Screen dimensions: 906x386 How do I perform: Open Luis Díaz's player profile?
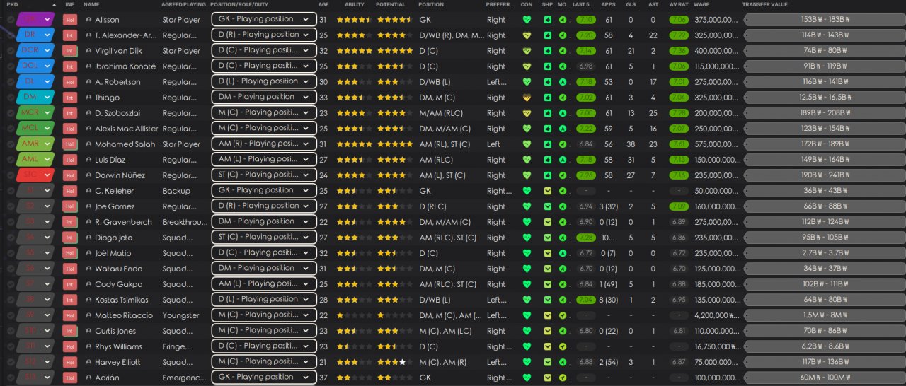110,160
